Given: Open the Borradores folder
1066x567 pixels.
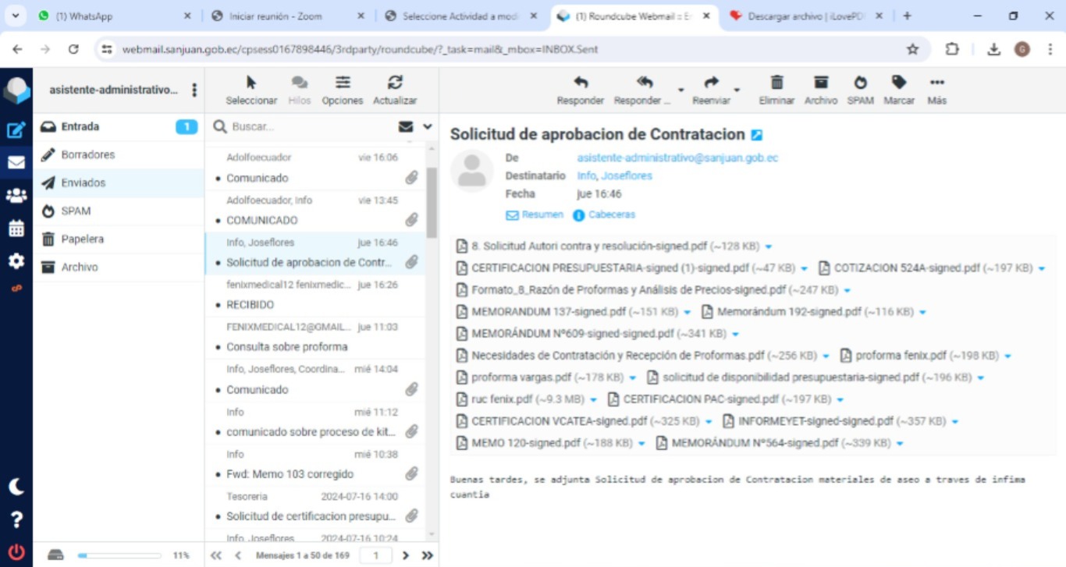Looking at the screenshot, I should [x=87, y=154].
